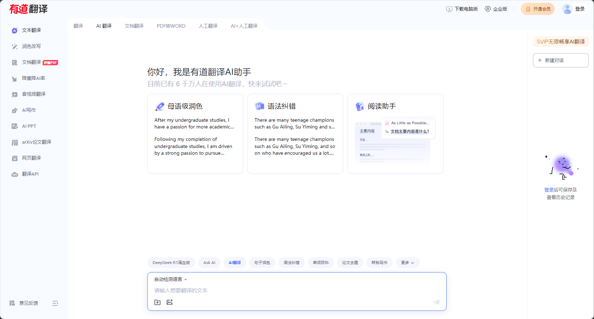Click the 语法纠错 AI icon
594x319 pixels.
click(x=260, y=106)
